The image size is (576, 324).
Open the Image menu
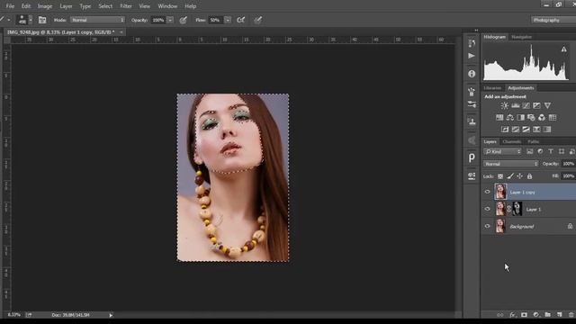45,6
